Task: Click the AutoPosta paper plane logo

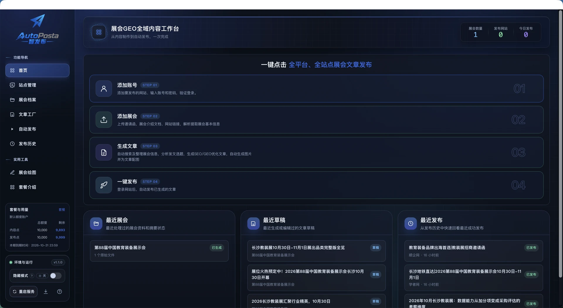Action: point(38,21)
